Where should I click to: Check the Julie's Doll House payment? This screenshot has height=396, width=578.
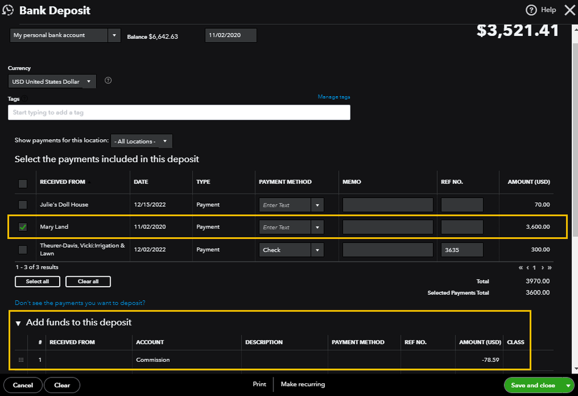click(23, 204)
